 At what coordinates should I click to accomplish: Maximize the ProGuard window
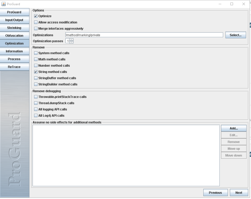[x=232, y=4]
